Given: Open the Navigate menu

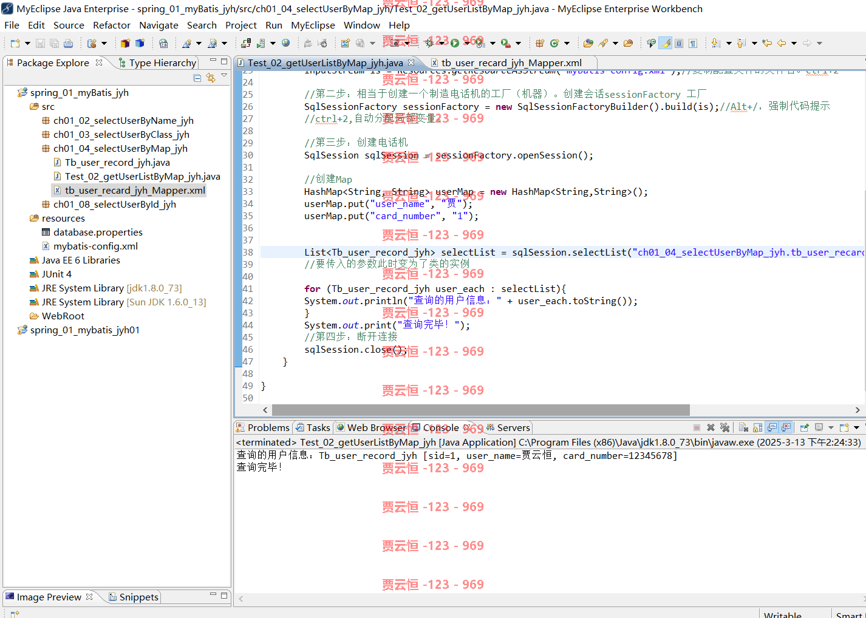Looking at the screenshot, I should point(159,25).
